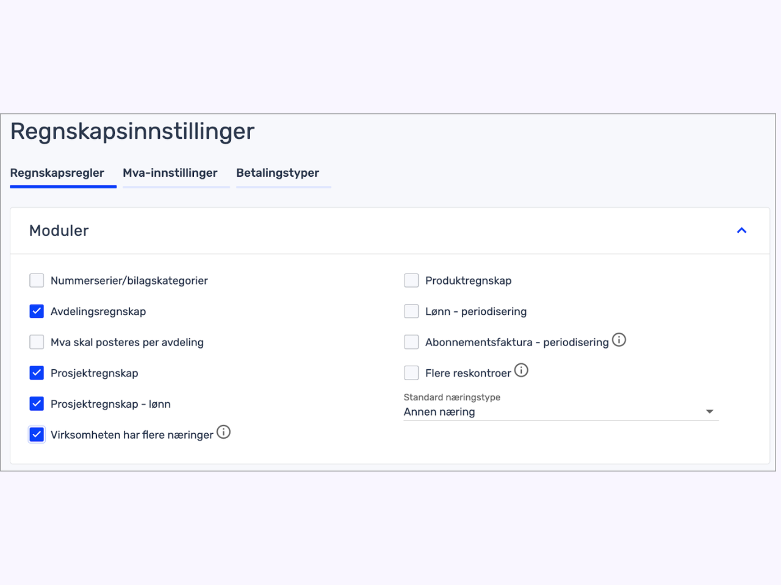Uncheck the Prosjektregnskap checkbox
This screenshot has width=781, height=585.
pyautogui.click(x=37, y=373)
